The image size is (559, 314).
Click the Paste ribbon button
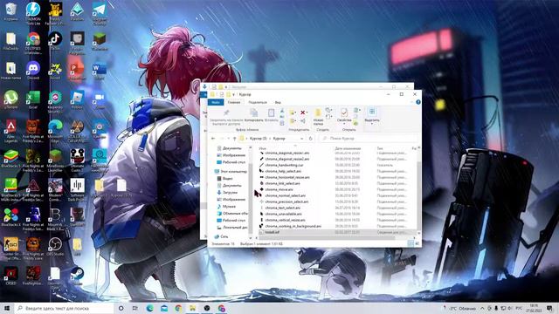pos(272,115)
